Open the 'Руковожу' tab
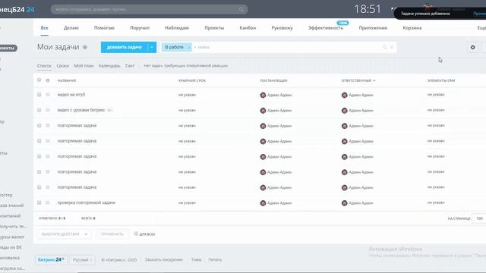 pyautogui.click(x=282, y=28)
